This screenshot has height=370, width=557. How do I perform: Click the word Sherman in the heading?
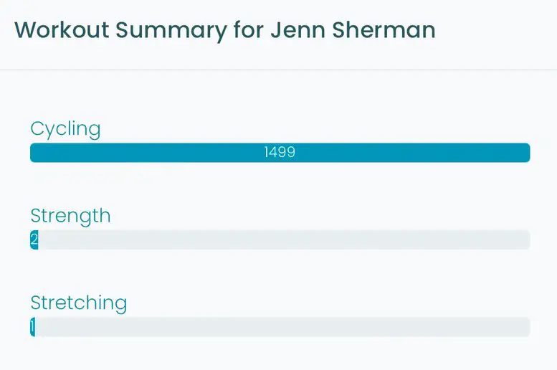pyautogui.click(x=384, y=30)
